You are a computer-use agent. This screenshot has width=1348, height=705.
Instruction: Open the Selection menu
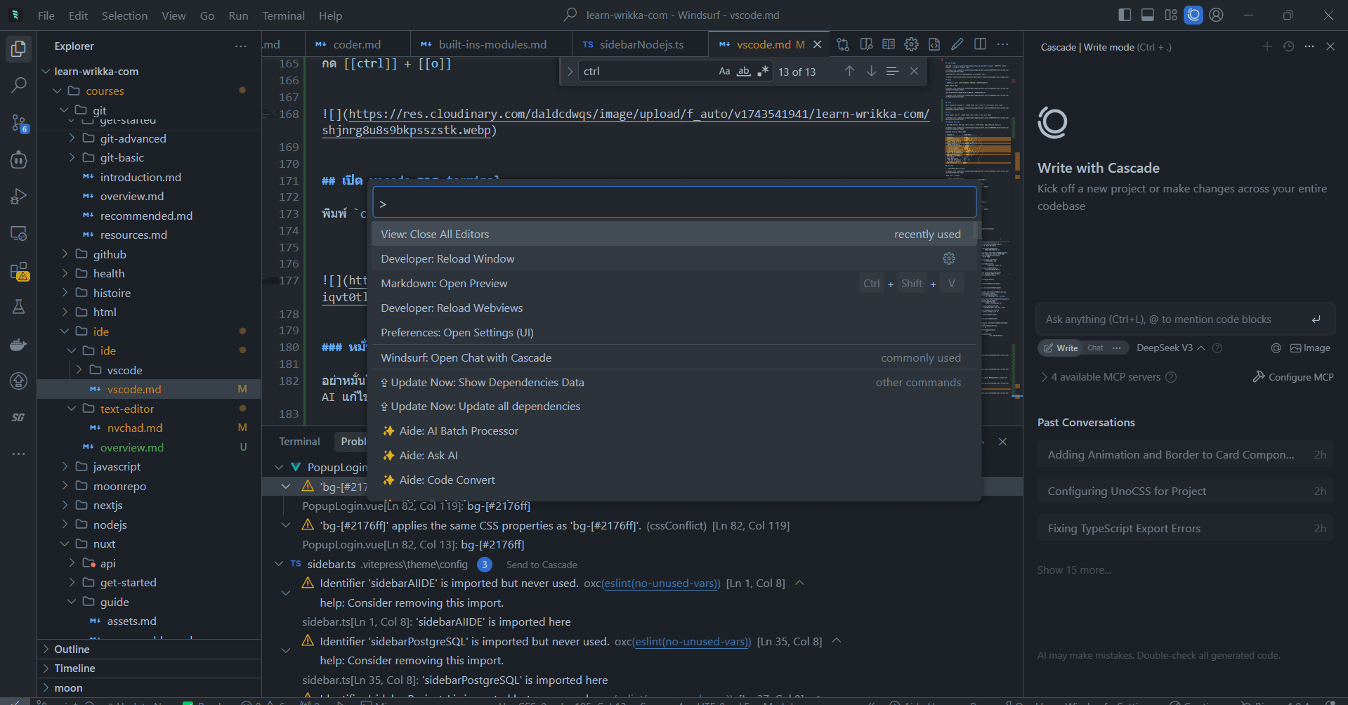124,15
